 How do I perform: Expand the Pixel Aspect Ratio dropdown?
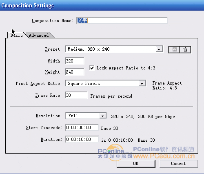[x=142, y=83]
